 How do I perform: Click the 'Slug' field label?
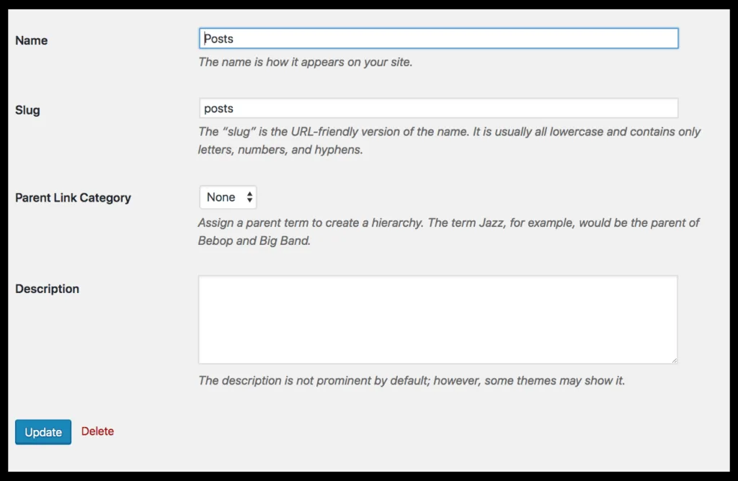[27, 110]
